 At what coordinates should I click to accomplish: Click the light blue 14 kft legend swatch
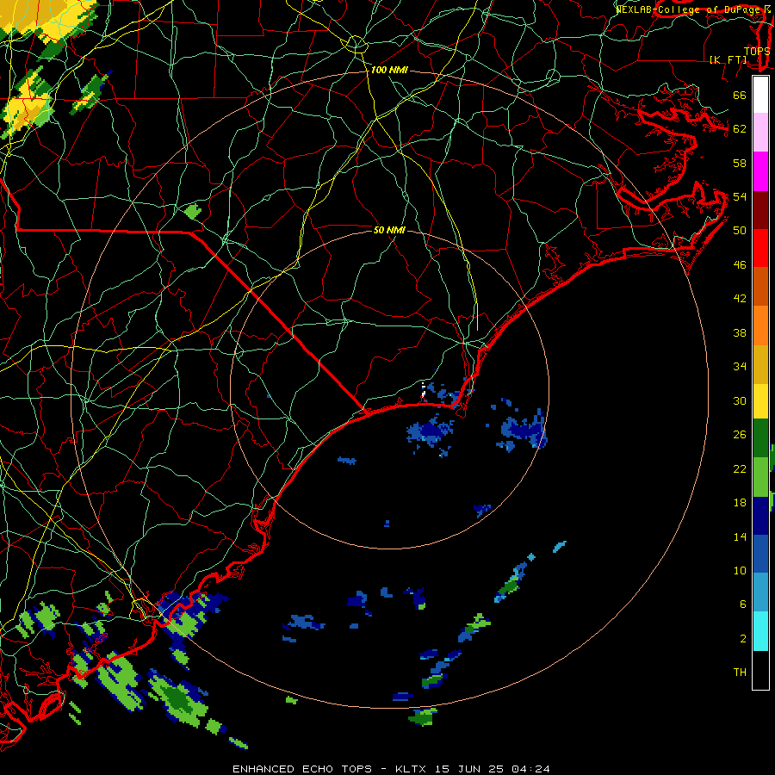[760, 592]
